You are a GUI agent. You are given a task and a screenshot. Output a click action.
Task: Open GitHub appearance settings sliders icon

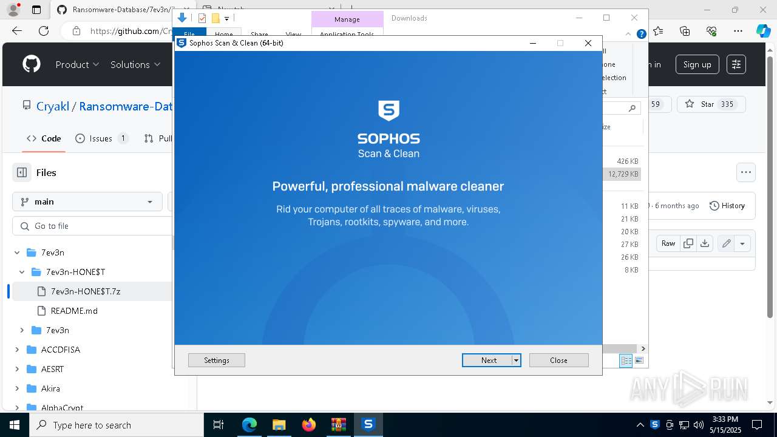[x=736, y=64]
